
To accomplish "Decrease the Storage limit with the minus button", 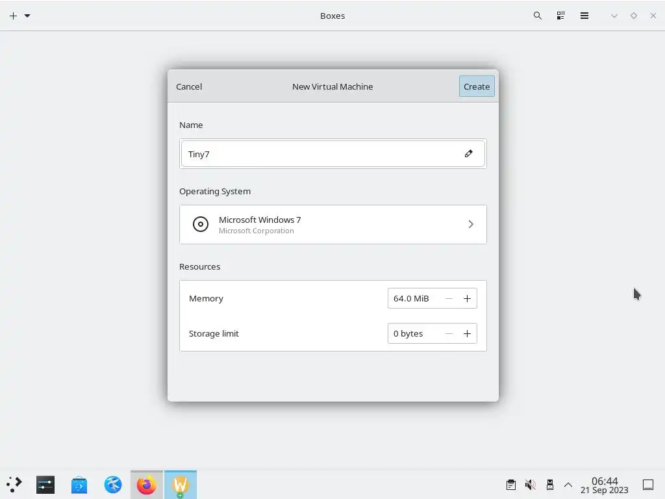I will [449, 334].
